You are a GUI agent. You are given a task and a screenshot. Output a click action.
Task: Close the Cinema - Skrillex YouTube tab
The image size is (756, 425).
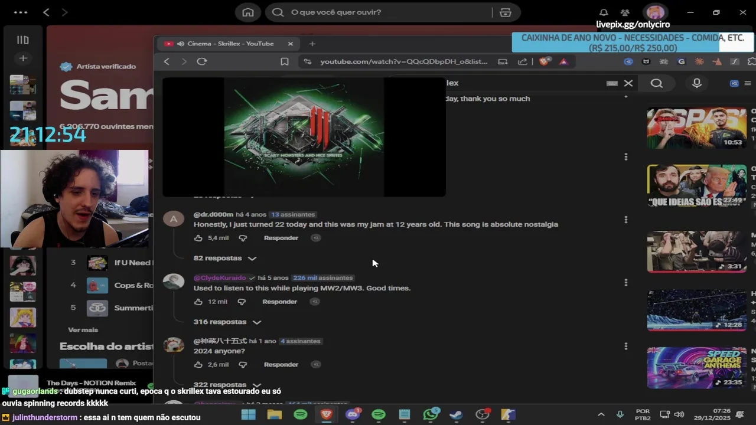coord(290,44)
